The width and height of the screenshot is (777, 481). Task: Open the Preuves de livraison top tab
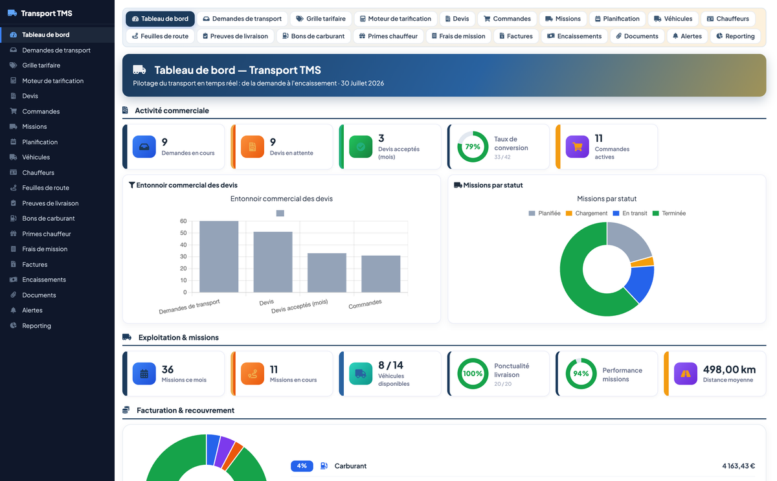pyautogui.click(x=235, y=36)
